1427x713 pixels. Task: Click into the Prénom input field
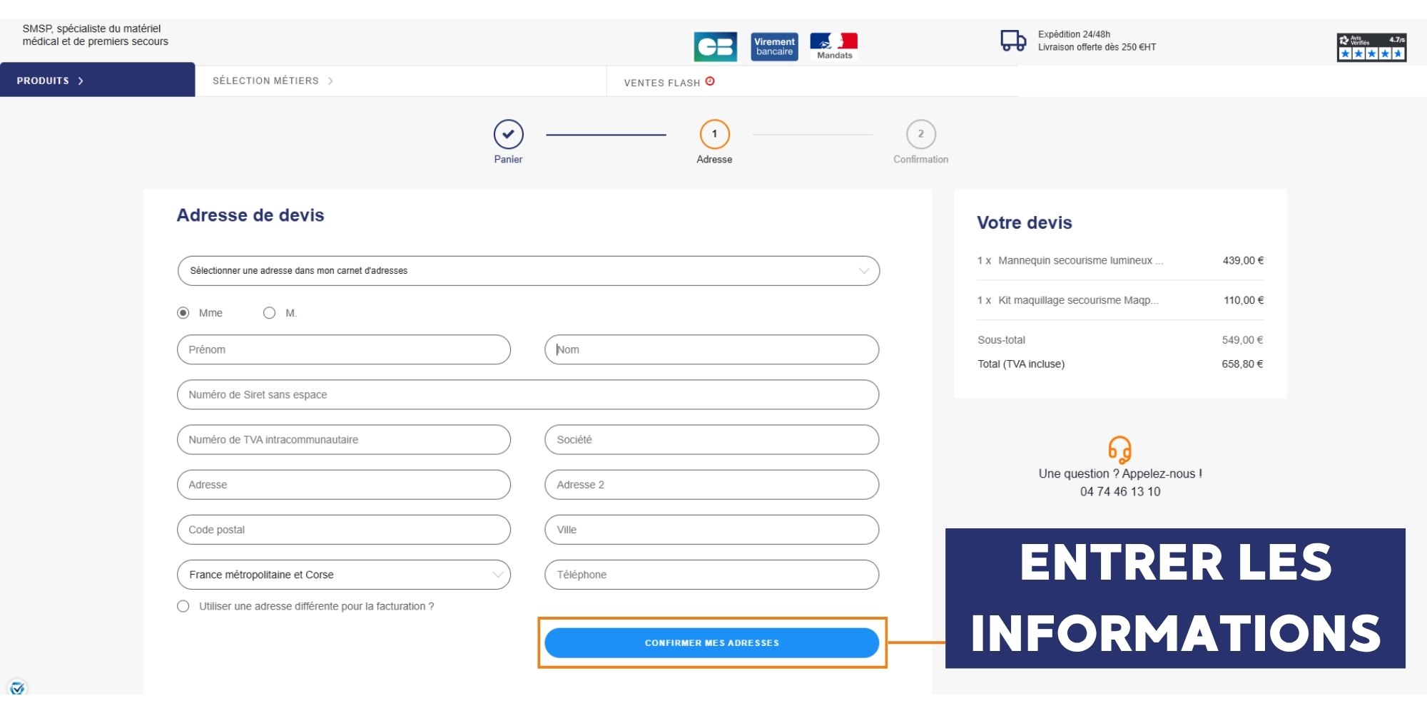pyautogui.click(x=343, y=349)
